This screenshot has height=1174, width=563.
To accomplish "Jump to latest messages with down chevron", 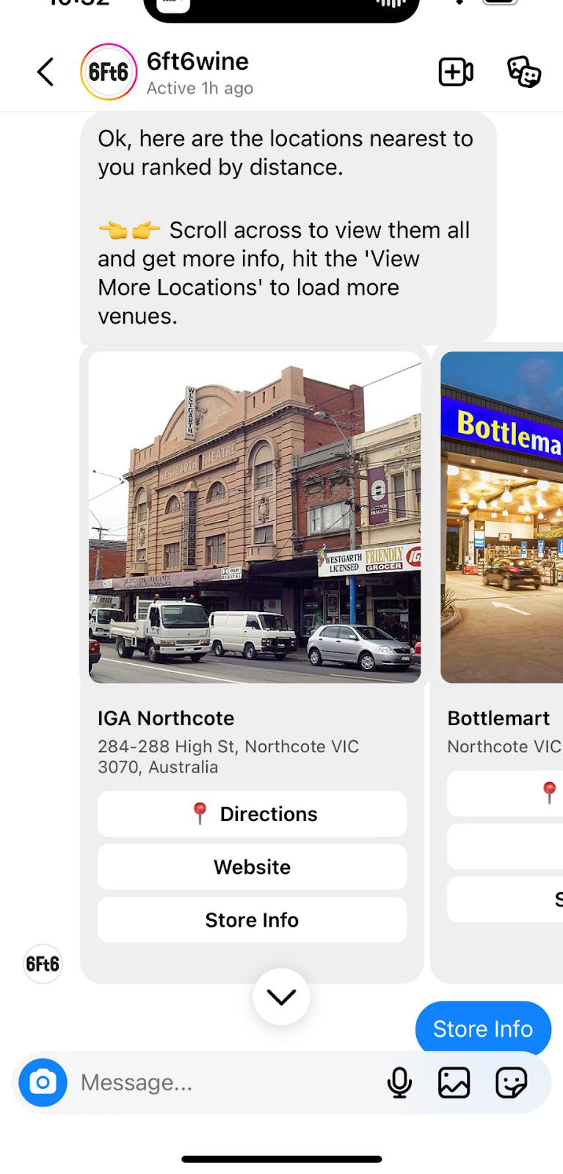I will click(x=281, y=996).
